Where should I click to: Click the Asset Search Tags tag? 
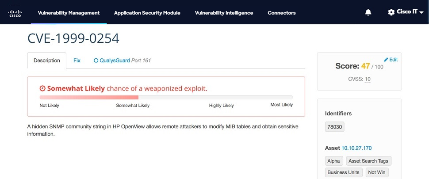point(368,161)
